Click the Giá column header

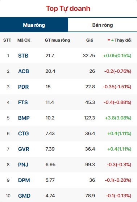[90, 40]
